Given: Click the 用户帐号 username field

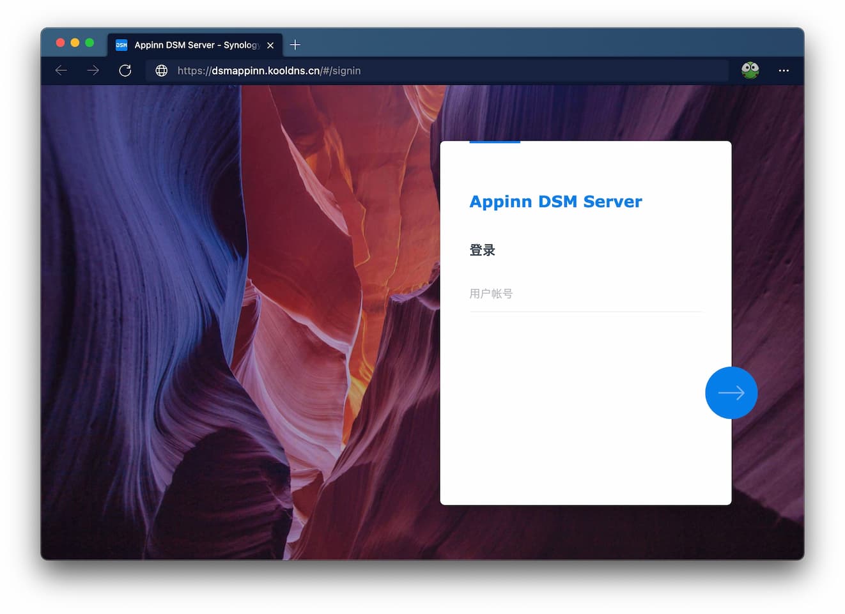Looking at the screenshot, I should click(x=585, y=294).
